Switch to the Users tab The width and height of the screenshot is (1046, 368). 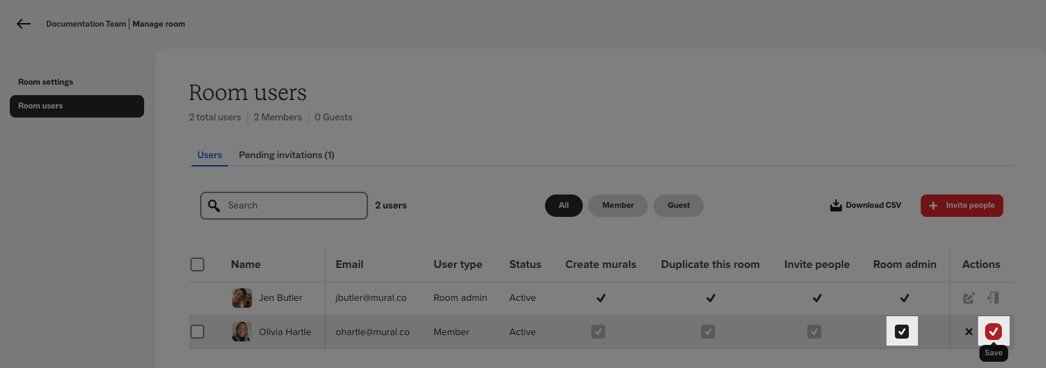pyautogui.click(x=210, y=155)
